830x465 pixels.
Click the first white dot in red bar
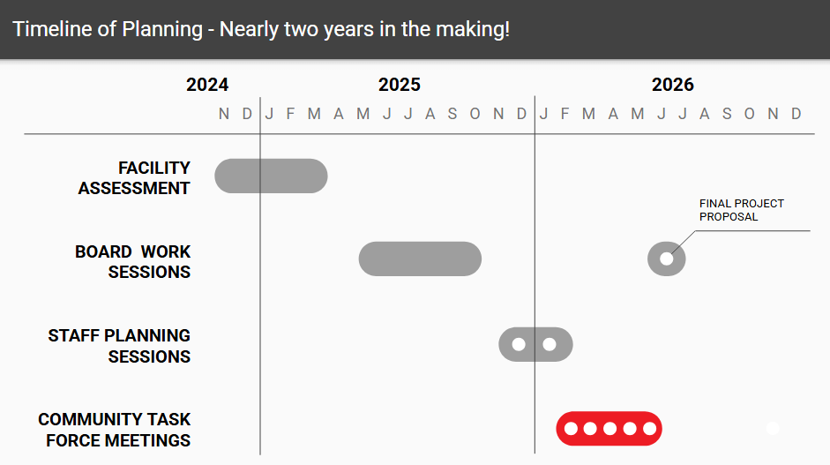pyautogui.click(x=571, y=429)
